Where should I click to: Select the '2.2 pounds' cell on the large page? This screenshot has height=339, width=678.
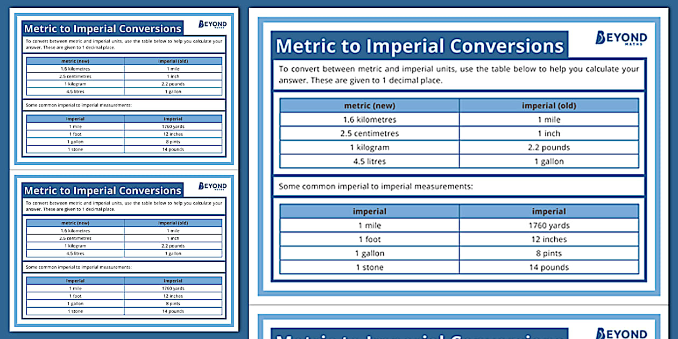549,147
